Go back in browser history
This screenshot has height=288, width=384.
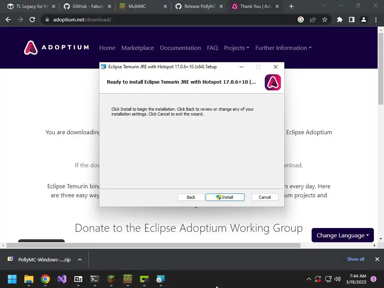click(x=8, y=19)
